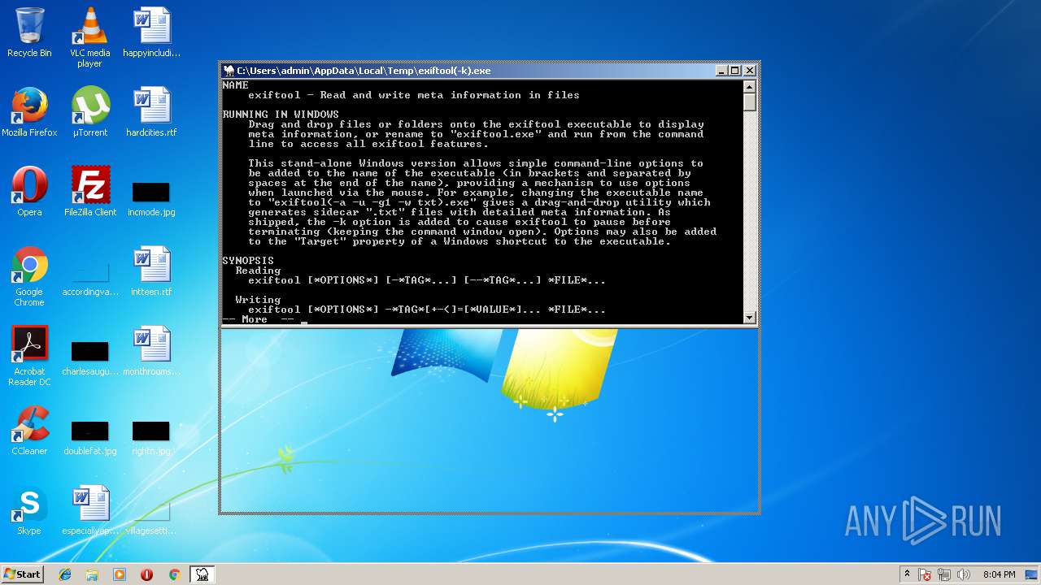Select the accordingva... desktop file
This screenshot has height=585, width=1041.
89,279
